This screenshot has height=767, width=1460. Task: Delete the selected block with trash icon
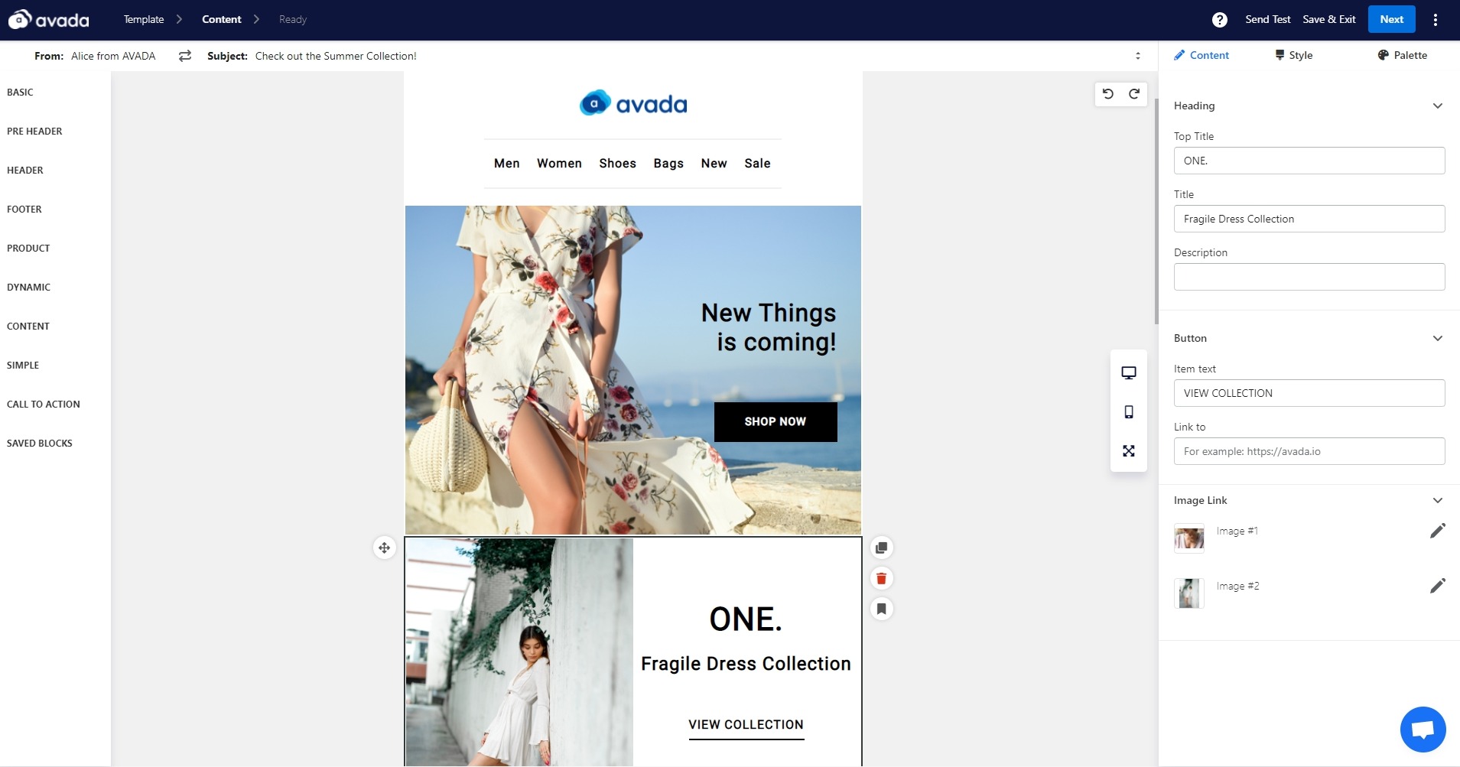pyautogui.click(x=881, y=578)
